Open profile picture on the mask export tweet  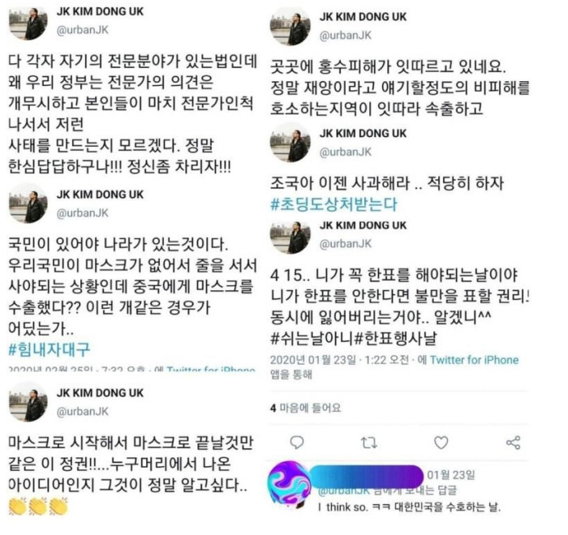coord(28,203)
